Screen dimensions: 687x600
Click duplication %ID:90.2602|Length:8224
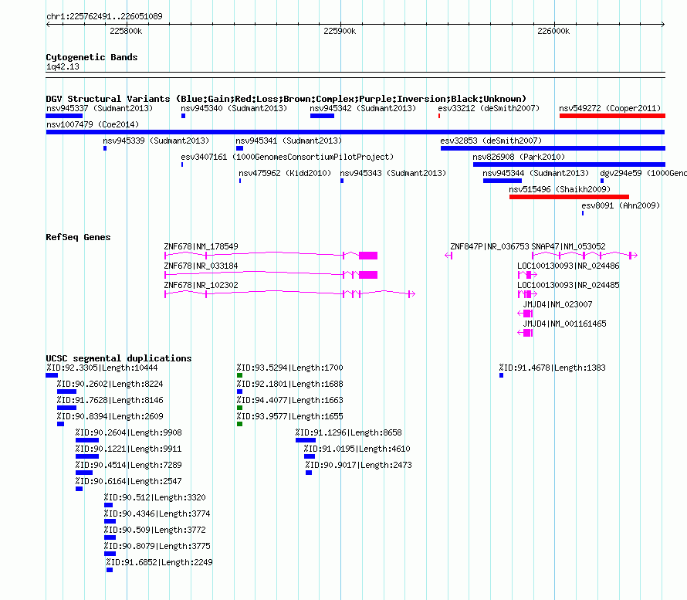[x=110, y=384]
